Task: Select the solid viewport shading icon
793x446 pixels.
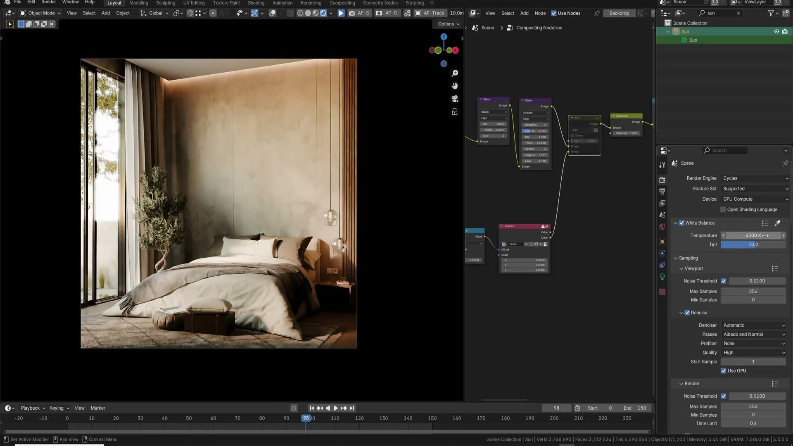Action: click(x=308, y=13)
